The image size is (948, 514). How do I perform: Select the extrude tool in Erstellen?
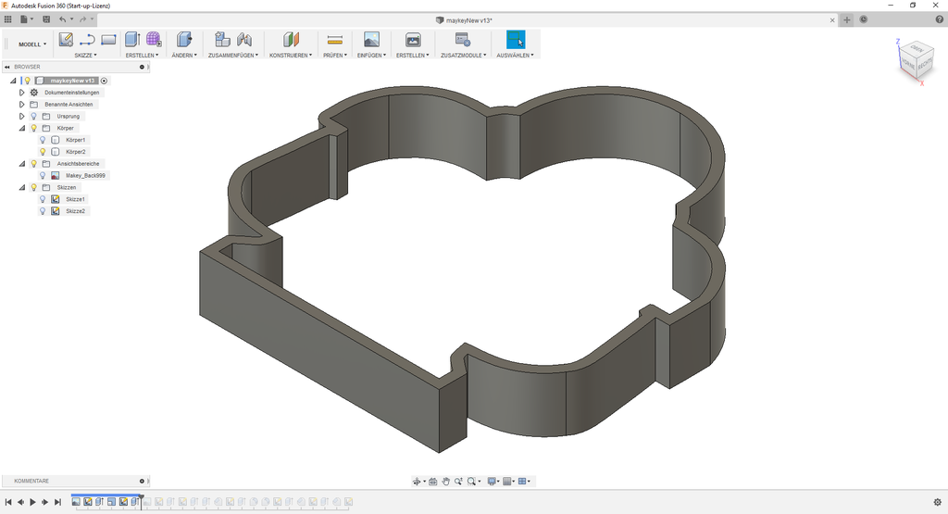131,40
